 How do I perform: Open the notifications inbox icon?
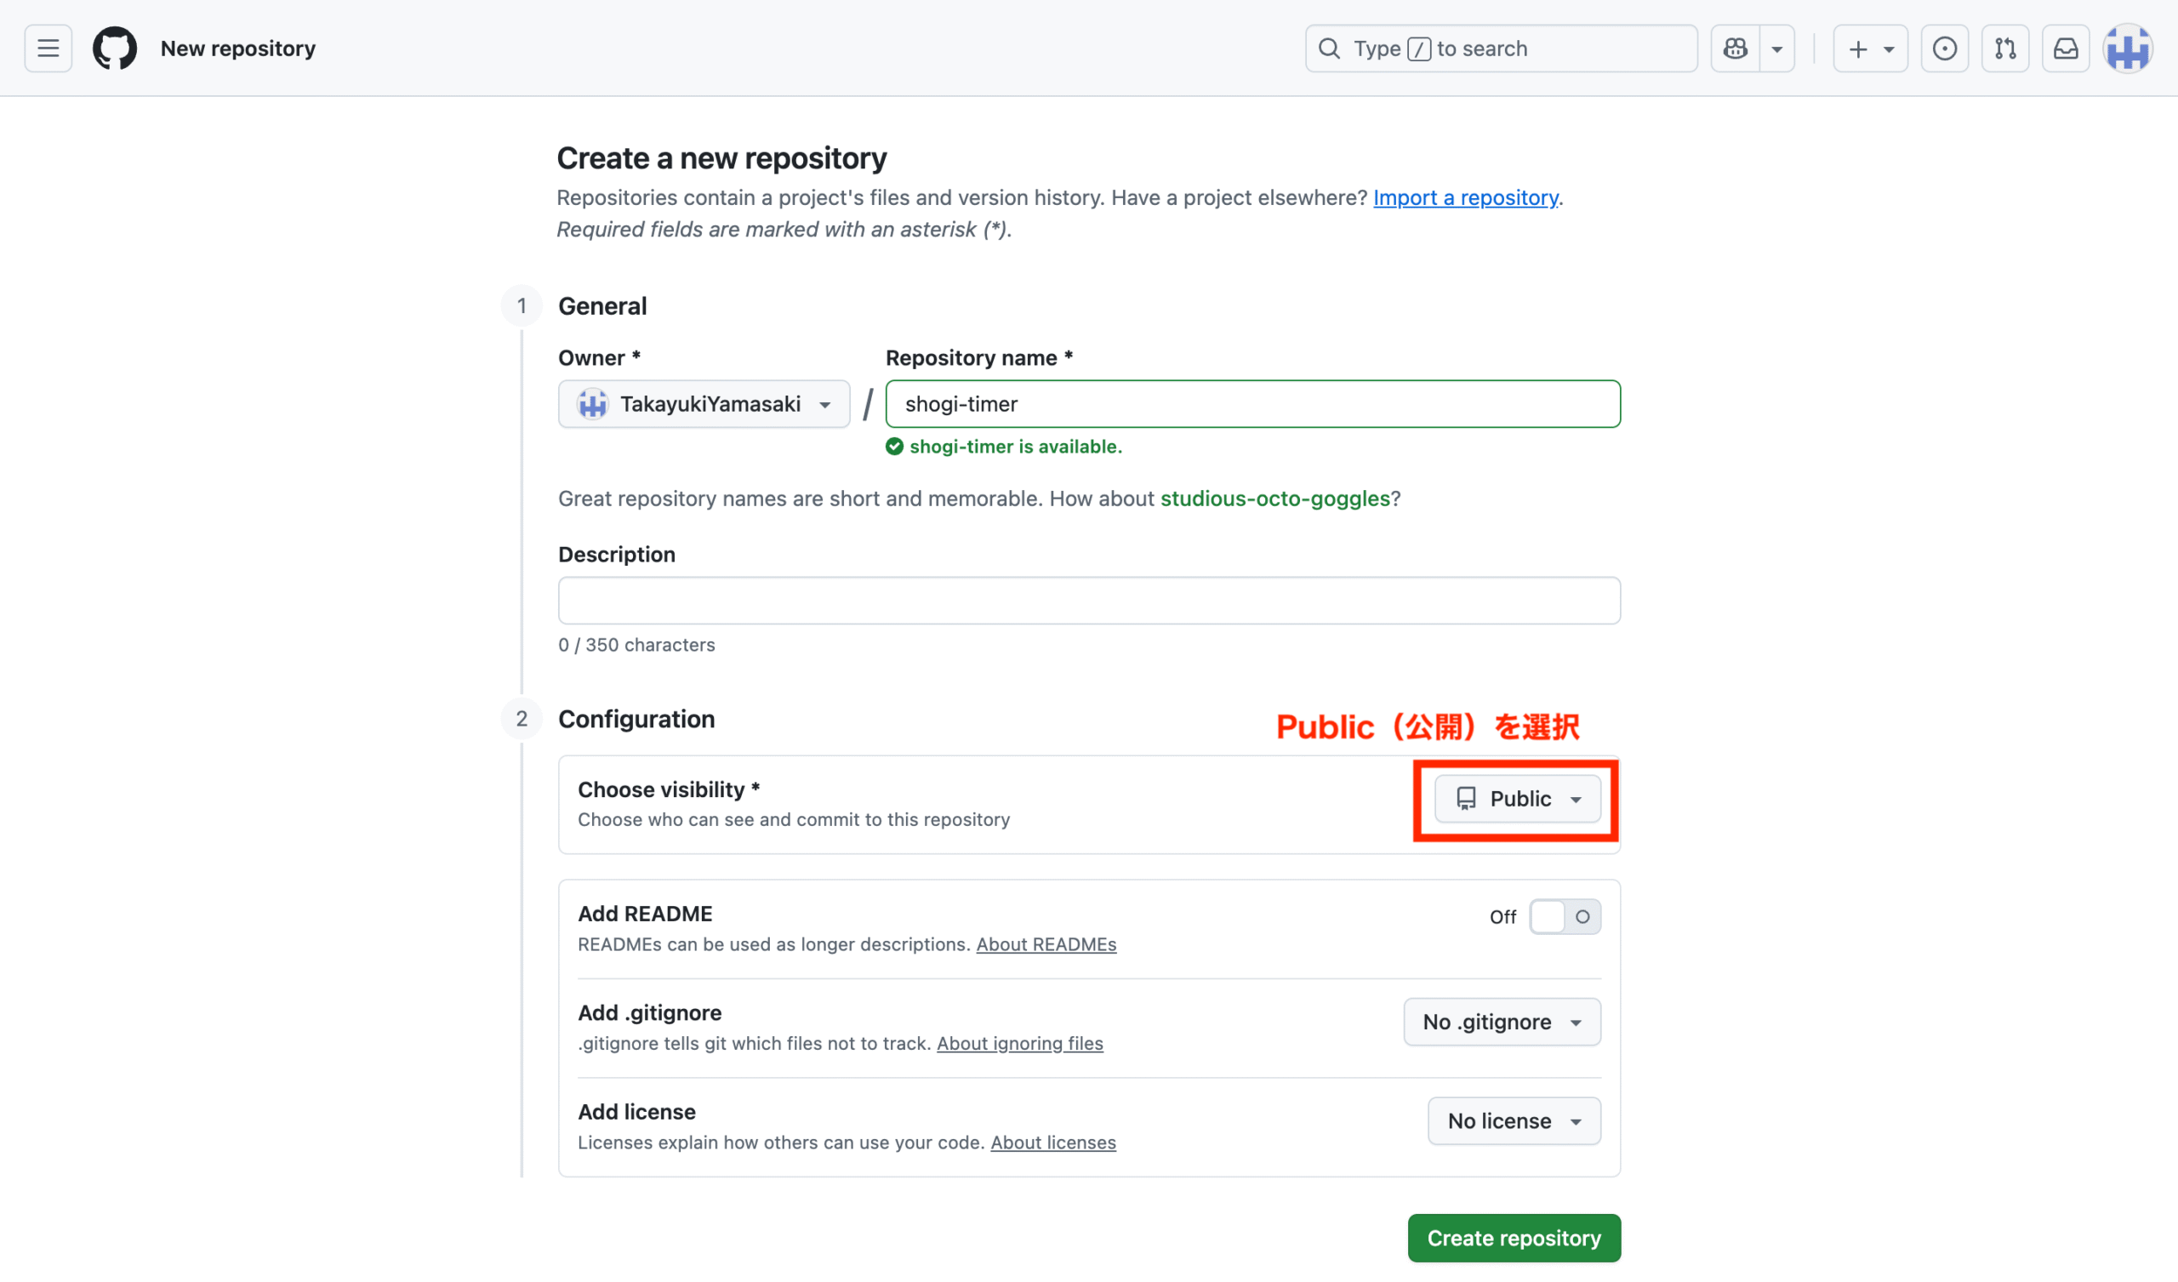pyautogui.click(x=2066, y=48)
